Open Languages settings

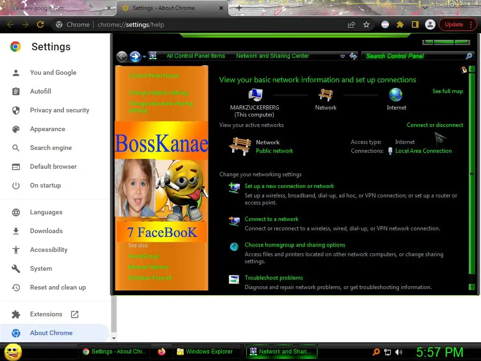tap(46, 212)
